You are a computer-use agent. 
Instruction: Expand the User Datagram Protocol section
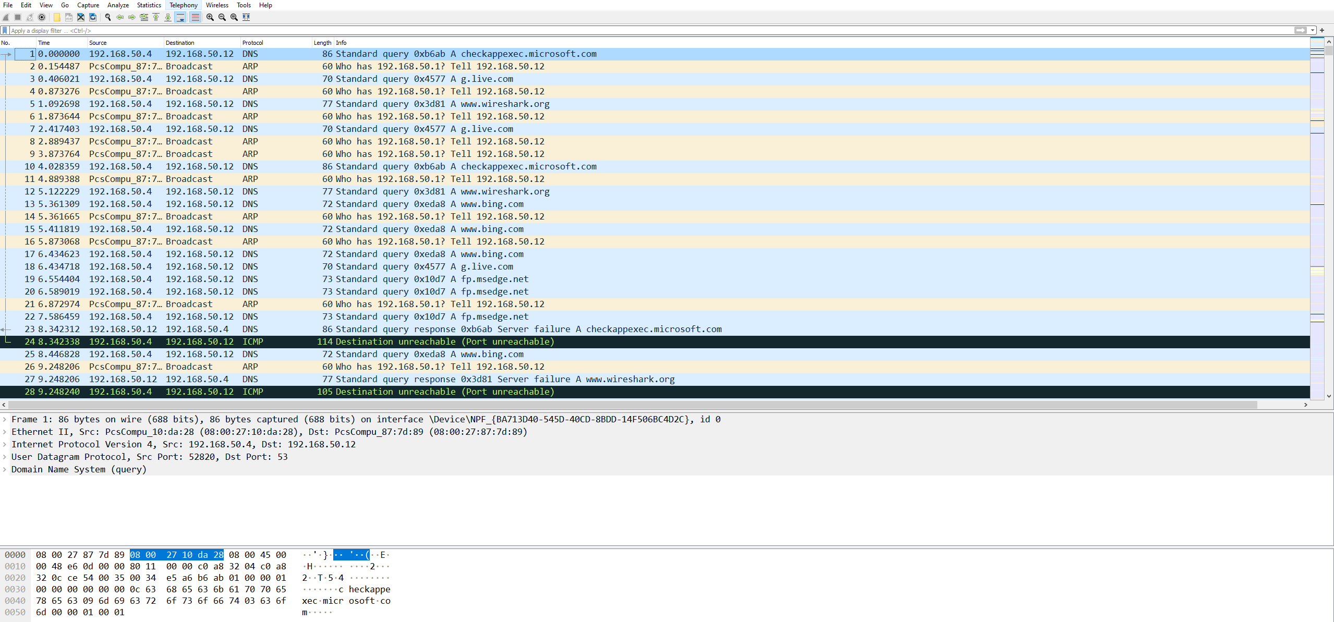click(5, 457)
